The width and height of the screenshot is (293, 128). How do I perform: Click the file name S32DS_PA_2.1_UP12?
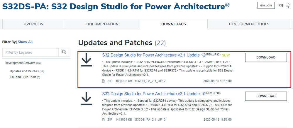click(150, 81)
